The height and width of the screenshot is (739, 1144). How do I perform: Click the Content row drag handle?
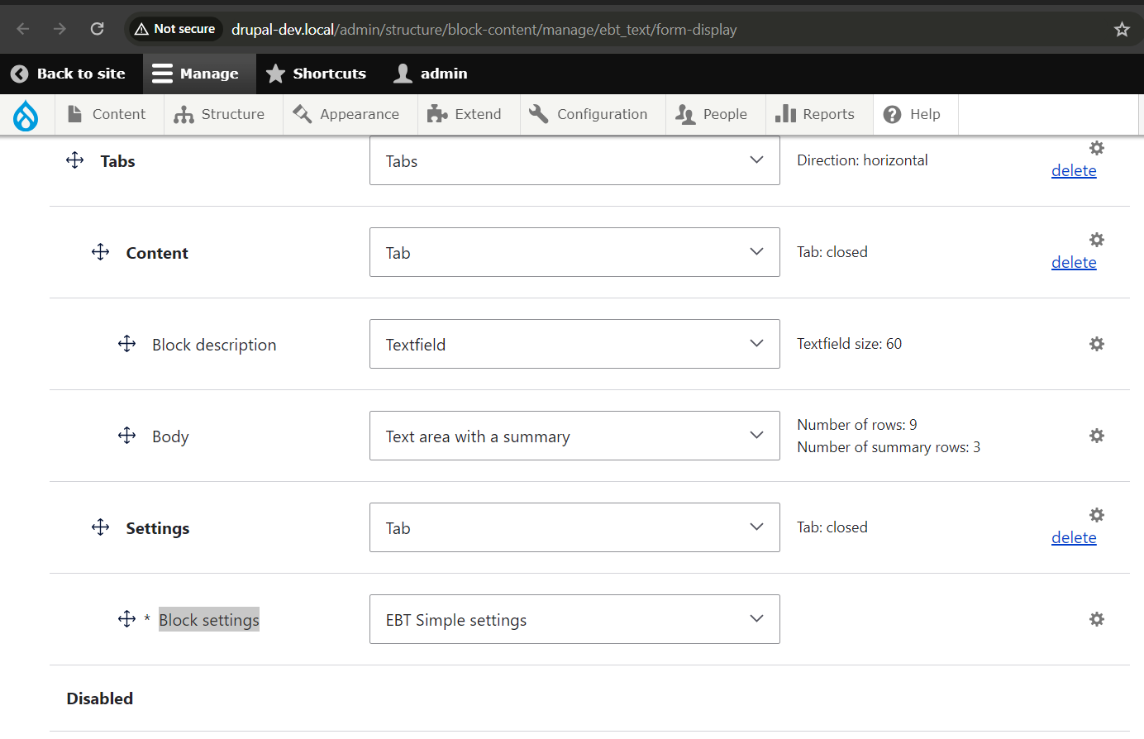click(x=101, y=252)
